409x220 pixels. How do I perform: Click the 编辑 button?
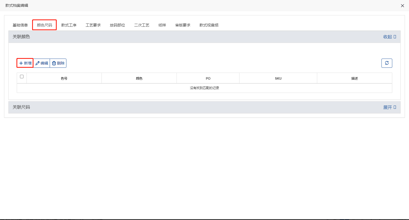[x=41, y=63]
